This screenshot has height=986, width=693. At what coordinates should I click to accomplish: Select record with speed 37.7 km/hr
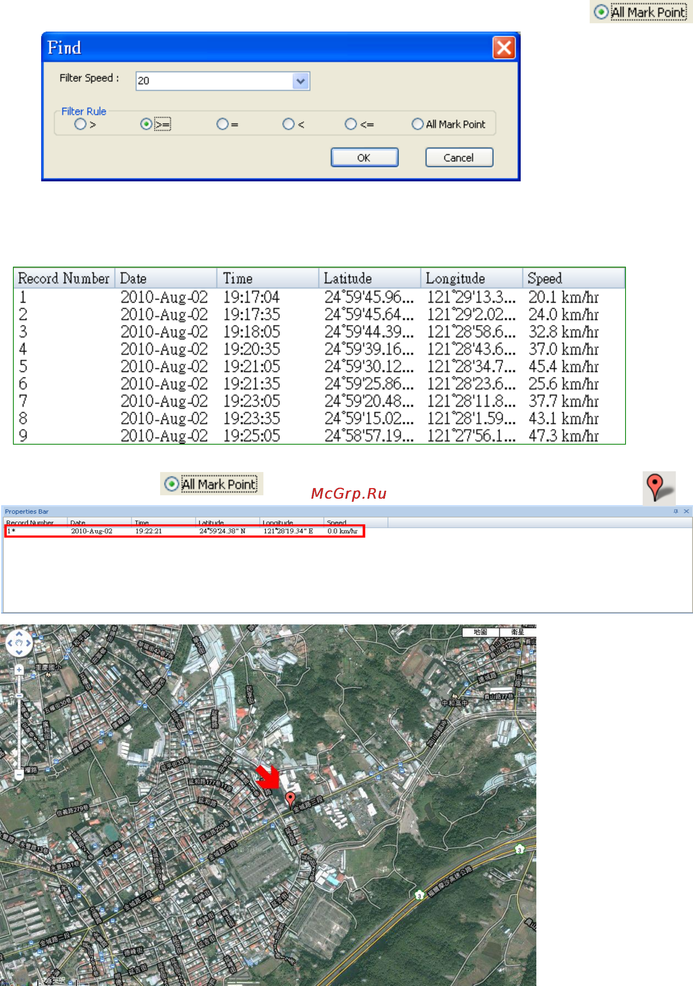coord(319,401)
